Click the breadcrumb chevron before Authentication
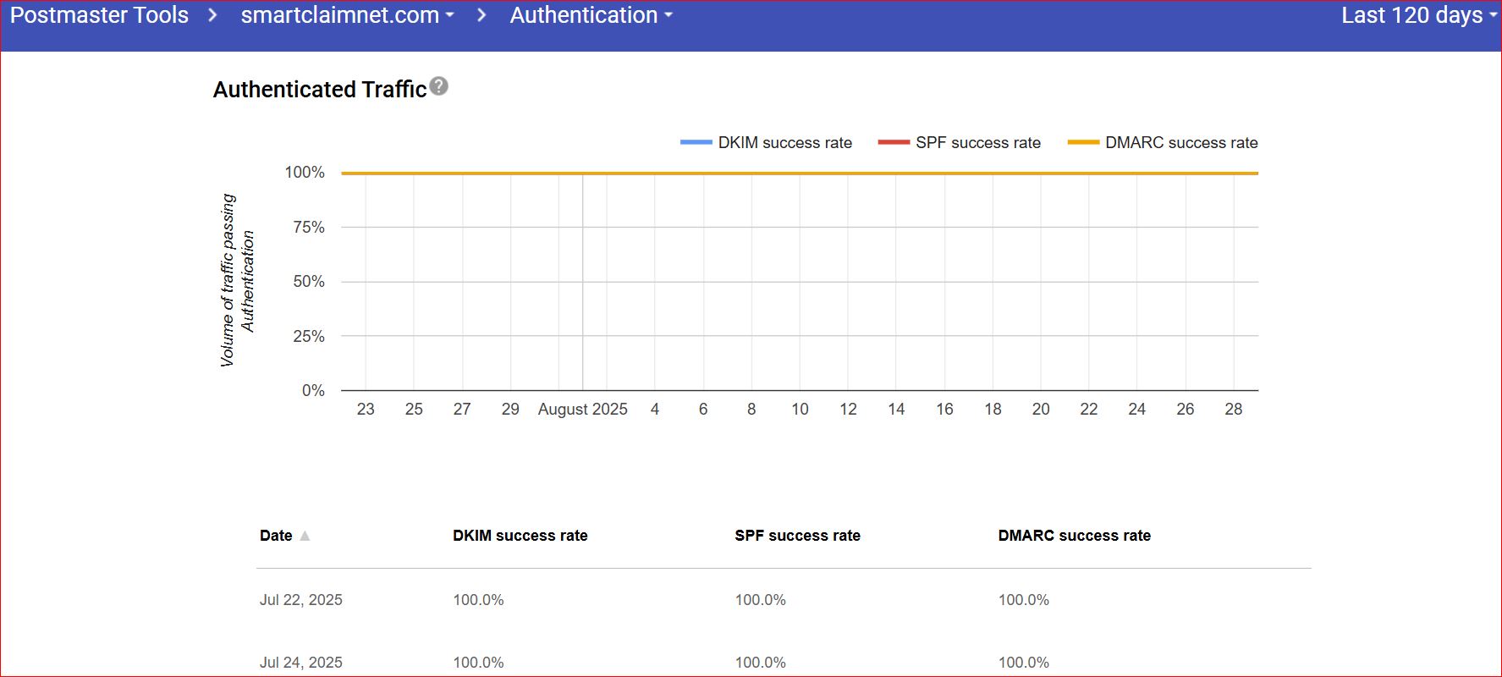The width and height of the screenshot is (1502, 677). pos(481,15)
